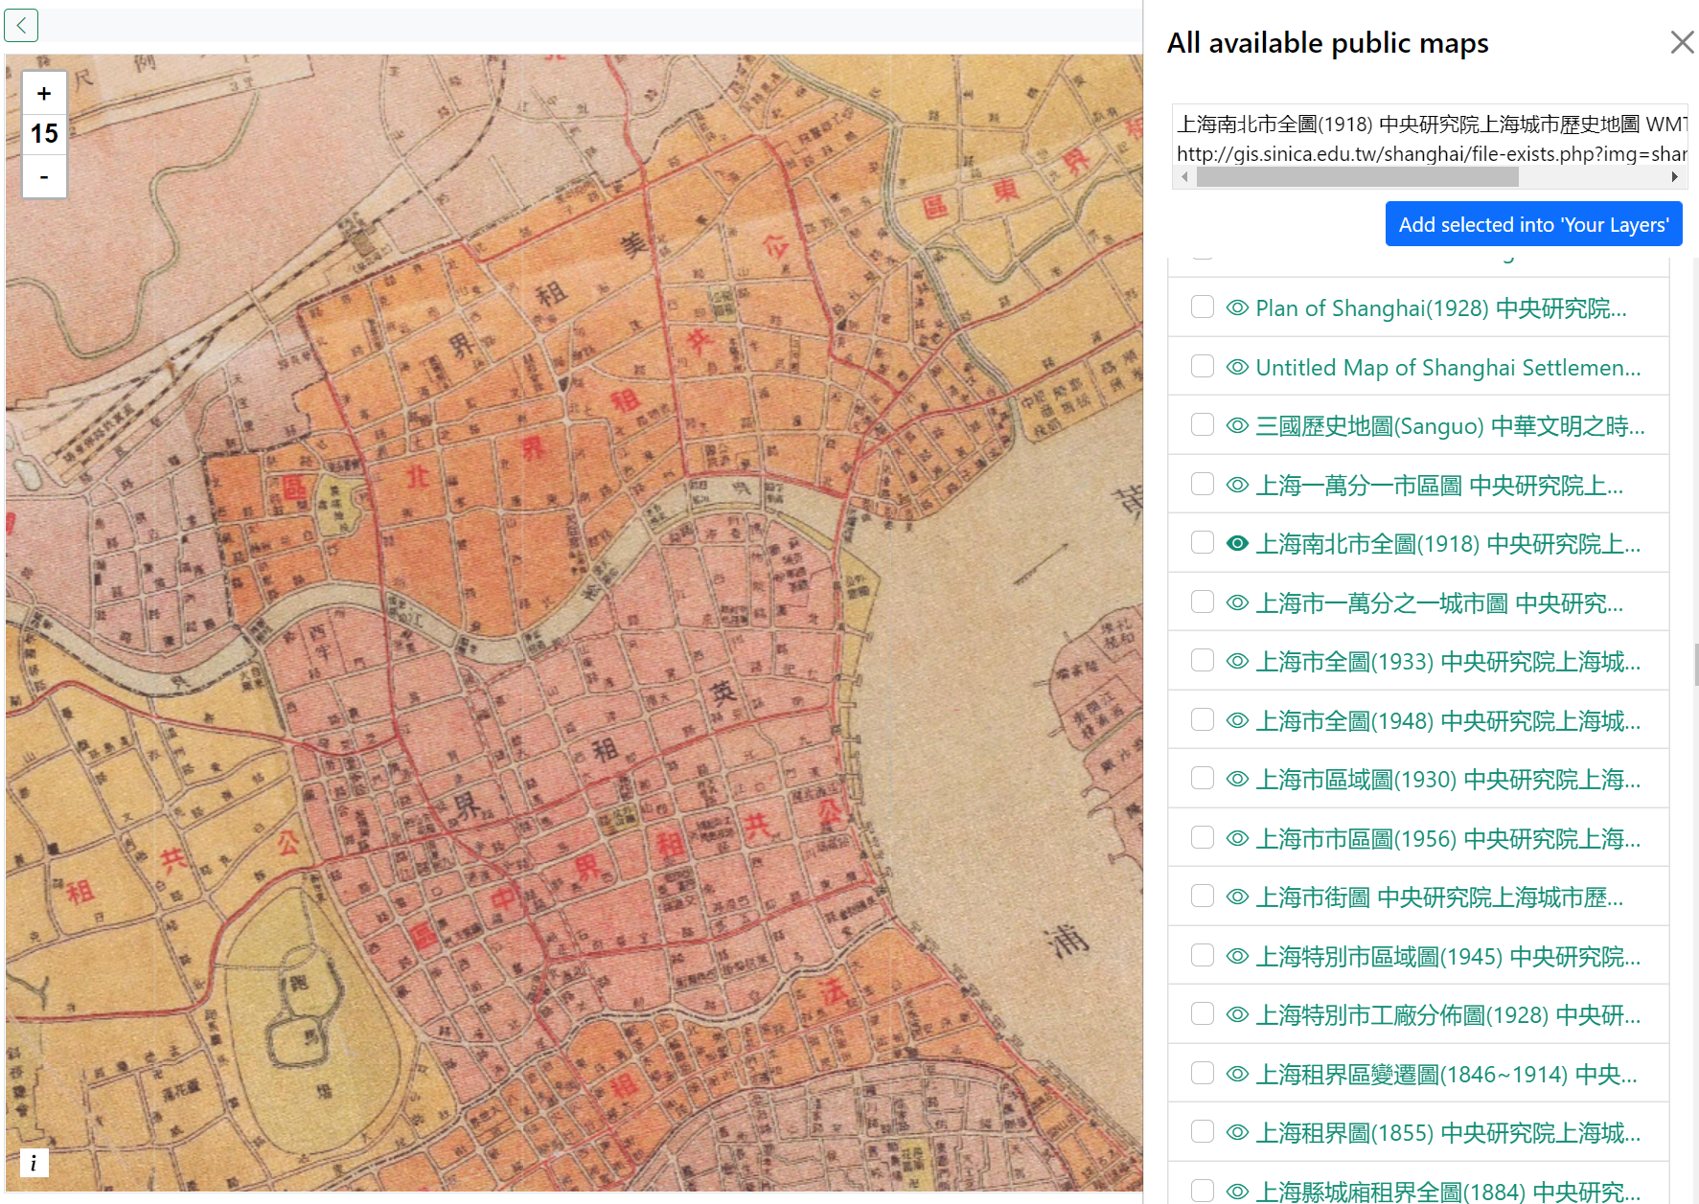Click the left scroll arrow in URL box

click(x=1184, y=176)
